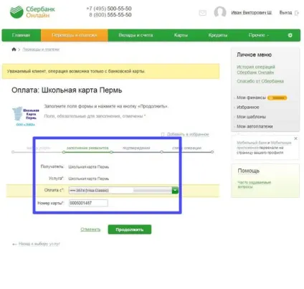This screenshot has width=304, height=289.
Task: Open Часто задаваемые вопросы help link
Action: tap(254, 184)
